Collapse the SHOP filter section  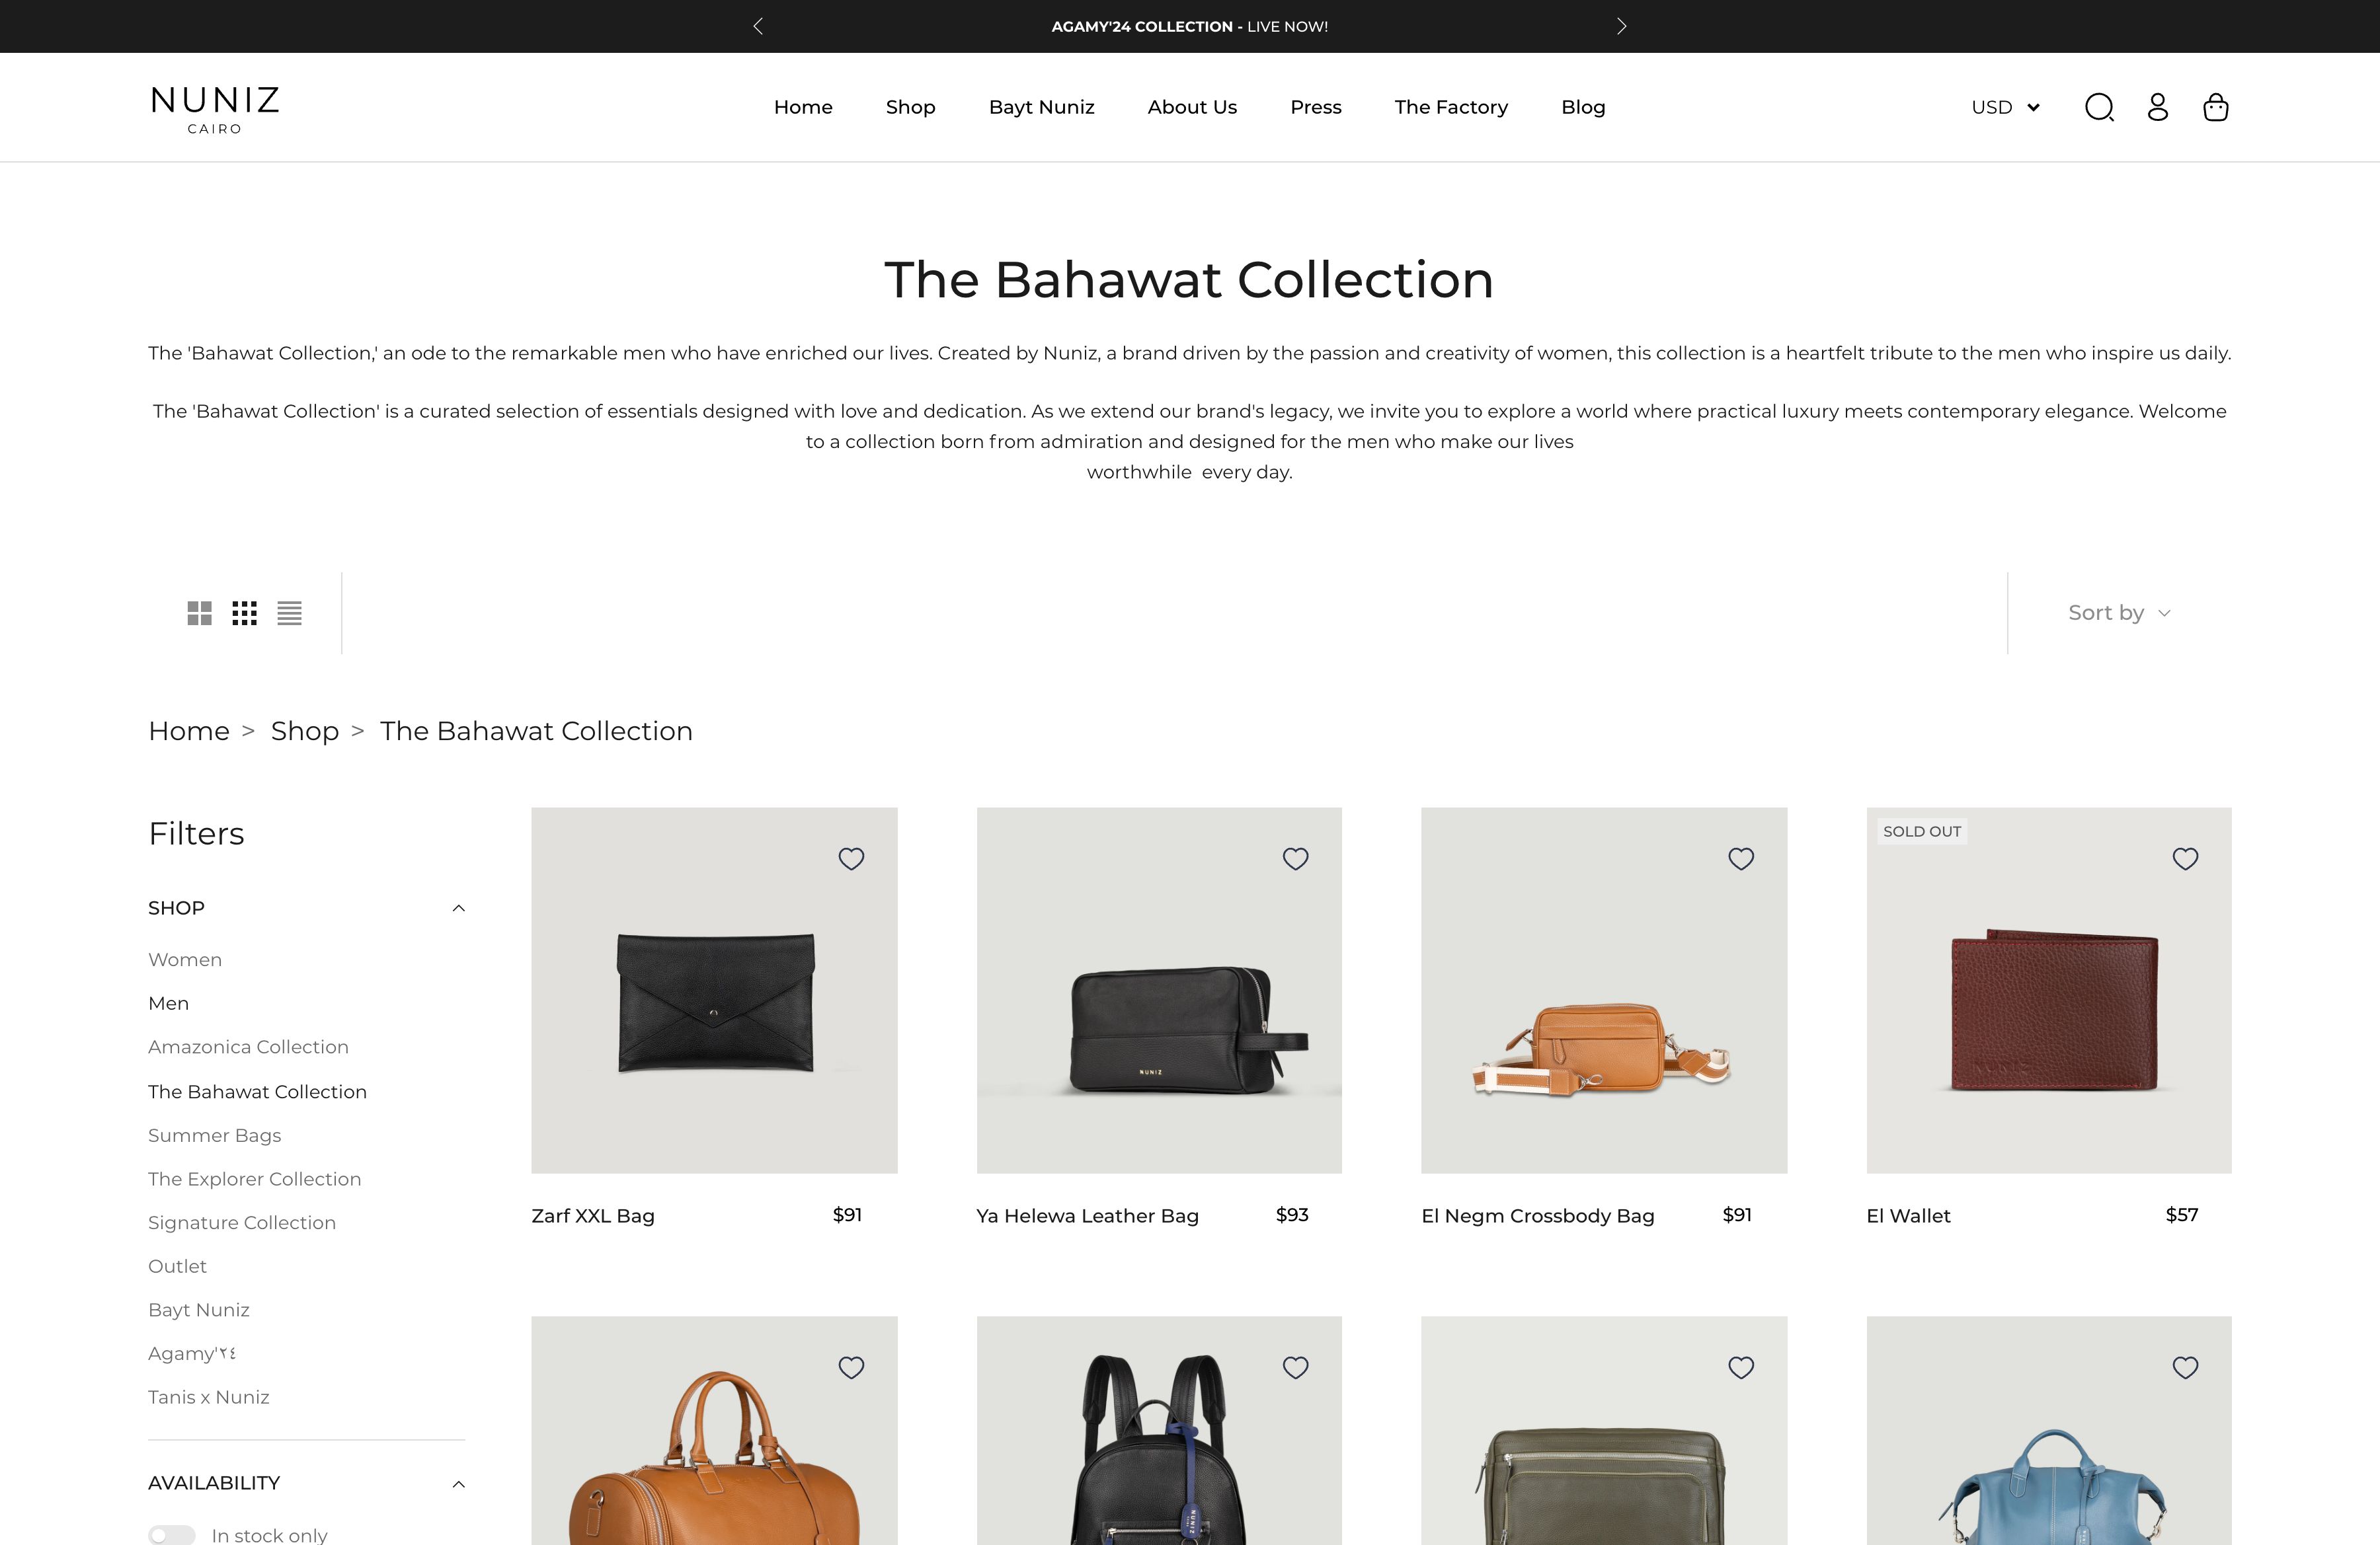459,909
